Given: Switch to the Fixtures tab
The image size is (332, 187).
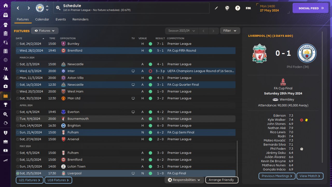Looking at the screenshot, I should [23, 19].
